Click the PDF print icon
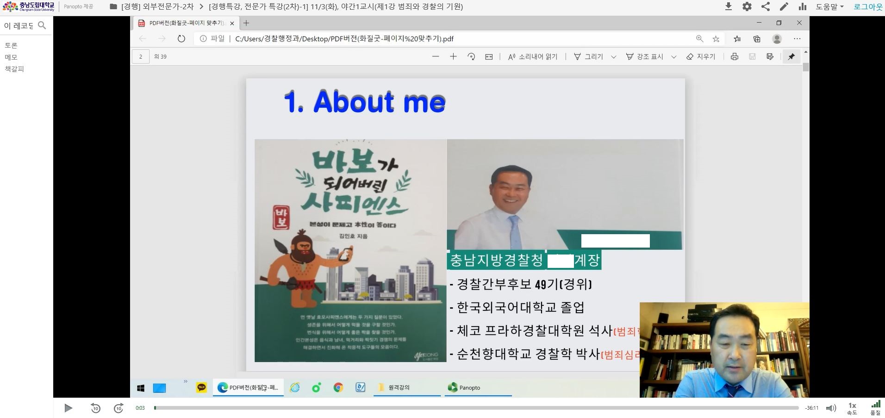 (734, 56)
